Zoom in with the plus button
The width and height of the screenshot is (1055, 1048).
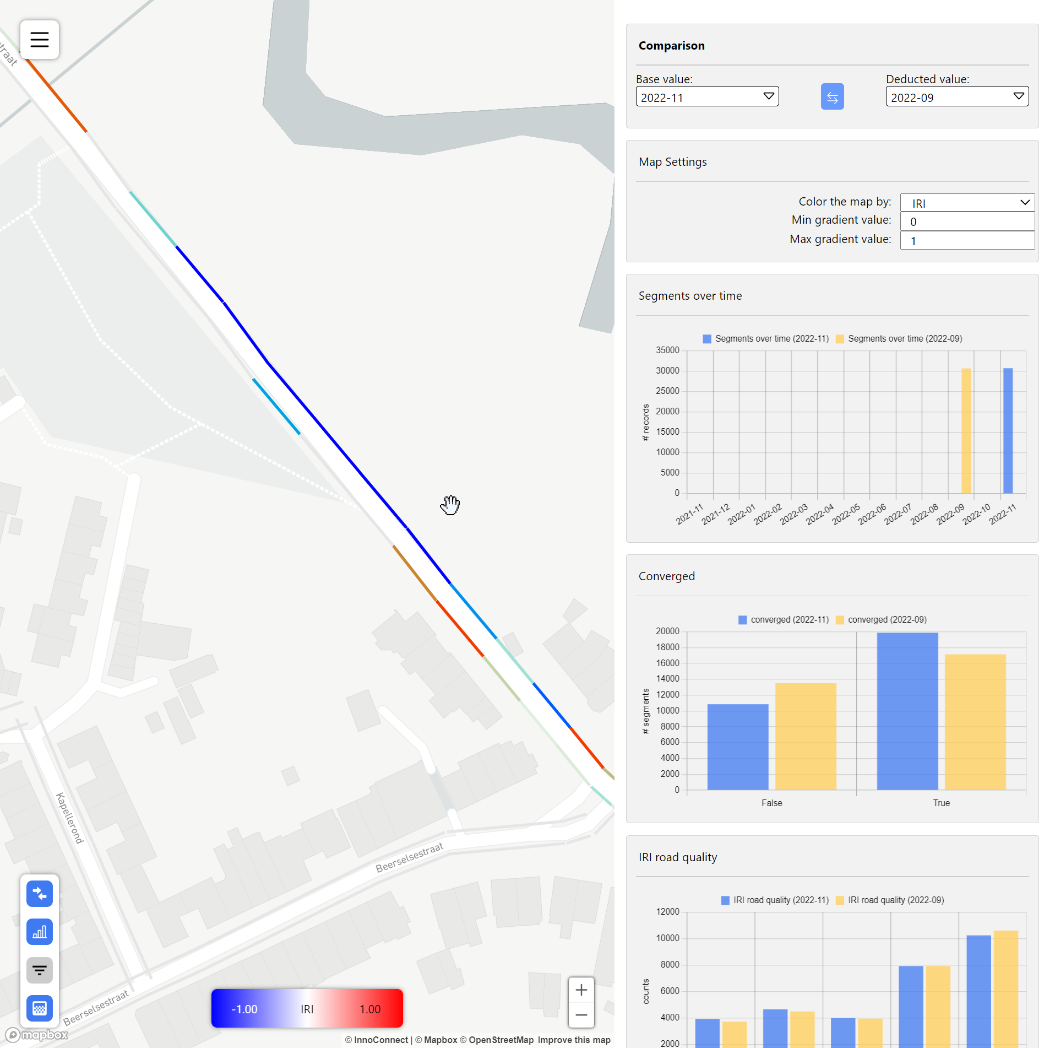pos(581,990)
